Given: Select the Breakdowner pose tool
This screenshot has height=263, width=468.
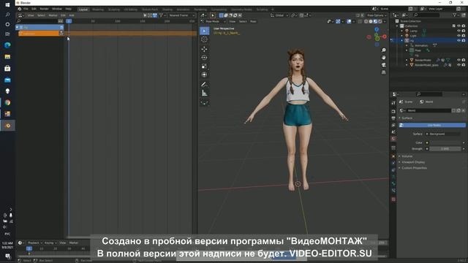Looking at the screenshot, I should [205, 102].
